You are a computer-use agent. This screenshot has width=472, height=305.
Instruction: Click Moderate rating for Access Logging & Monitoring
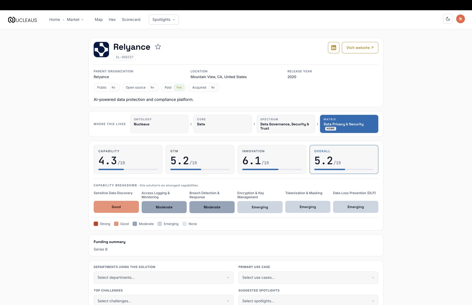point(164,207)
